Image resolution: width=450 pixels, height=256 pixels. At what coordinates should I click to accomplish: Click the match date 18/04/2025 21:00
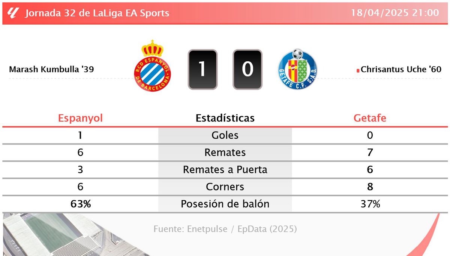point(395,13)
